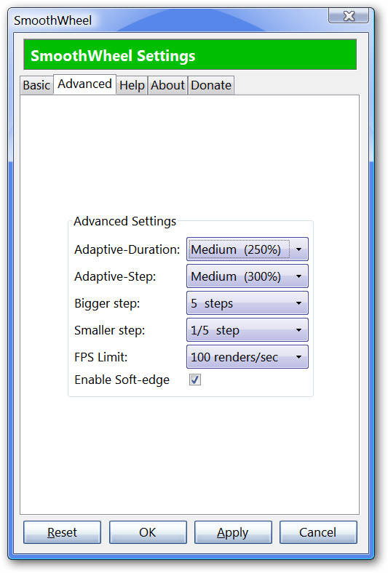This screenshot has width=388, height=573.
Task: Close the SmoothWheel window
Action: (x=349, y=16)
